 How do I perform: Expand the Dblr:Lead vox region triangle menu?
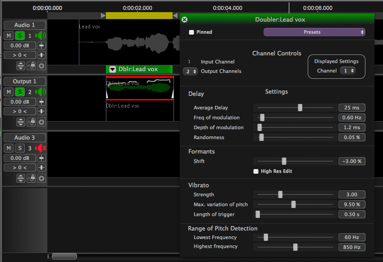pos(113,69)
